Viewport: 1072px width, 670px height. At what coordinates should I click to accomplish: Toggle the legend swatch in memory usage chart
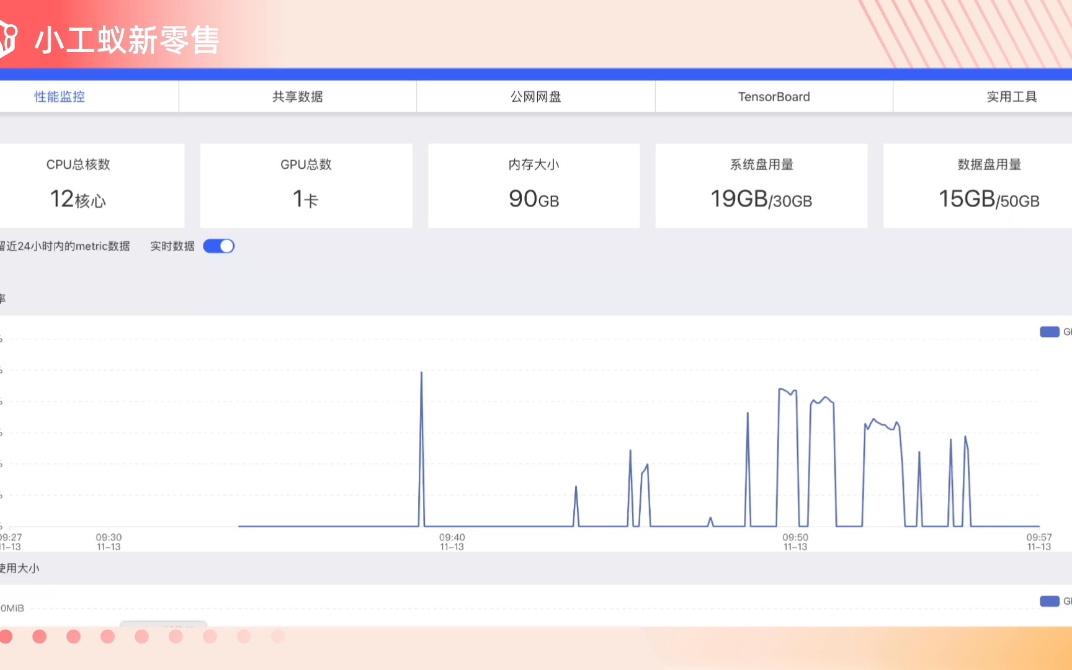[x=1049, y=601]
